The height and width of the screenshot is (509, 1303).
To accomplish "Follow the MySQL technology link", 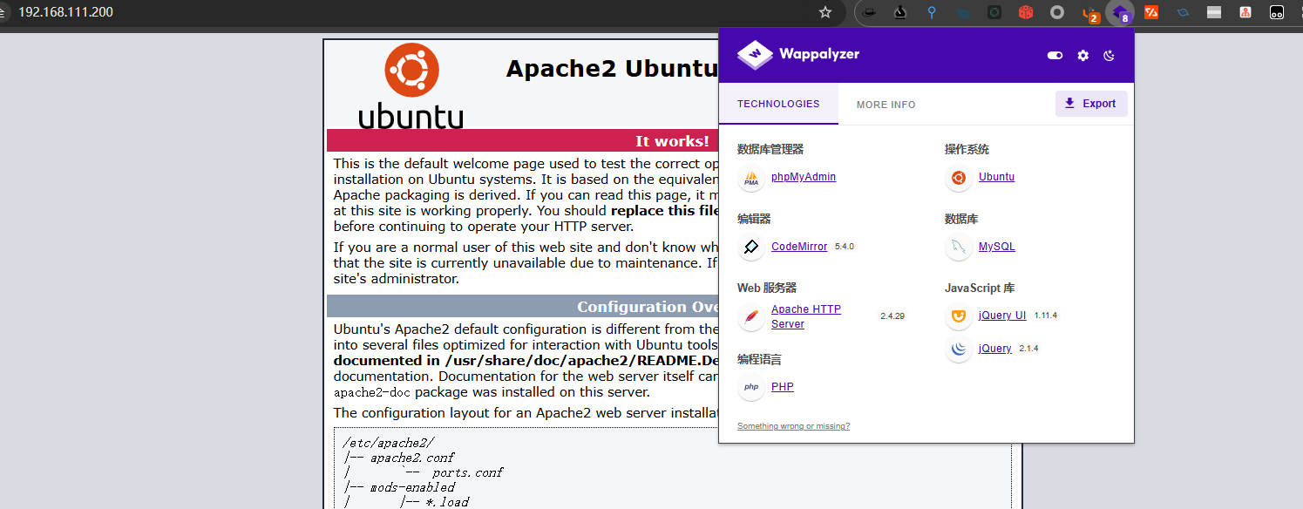I will 996,247.
